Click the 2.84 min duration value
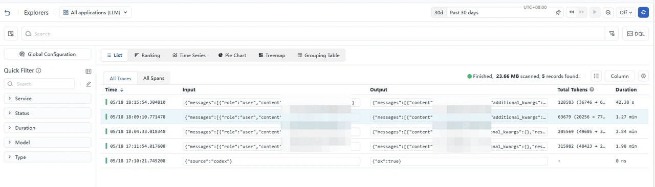 tap(626, 131)
